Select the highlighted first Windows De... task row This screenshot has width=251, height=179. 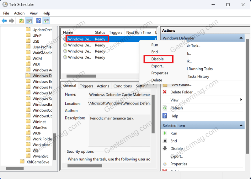[x=109, y=39]
